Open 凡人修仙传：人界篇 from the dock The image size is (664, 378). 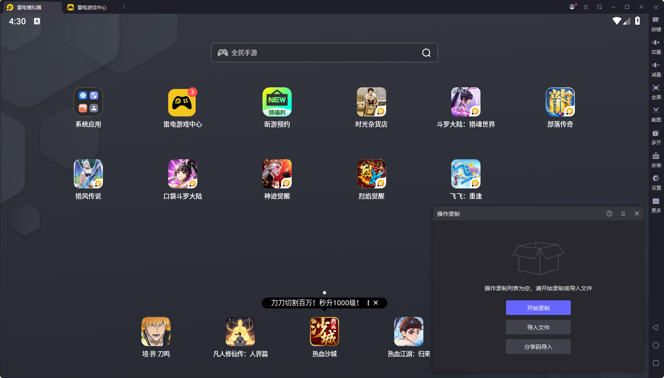pos(240,332)
